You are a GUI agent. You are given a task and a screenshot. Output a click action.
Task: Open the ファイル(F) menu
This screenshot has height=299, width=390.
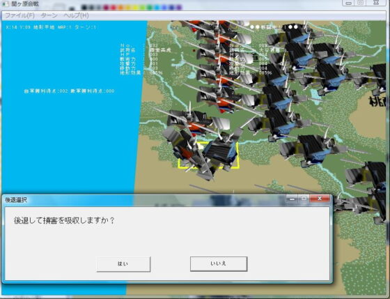pyautogui.click(x=19, y=15)
